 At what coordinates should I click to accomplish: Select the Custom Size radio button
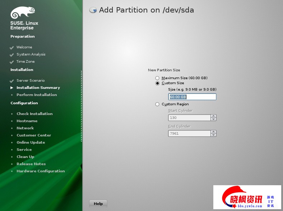(x=157, y=83)
